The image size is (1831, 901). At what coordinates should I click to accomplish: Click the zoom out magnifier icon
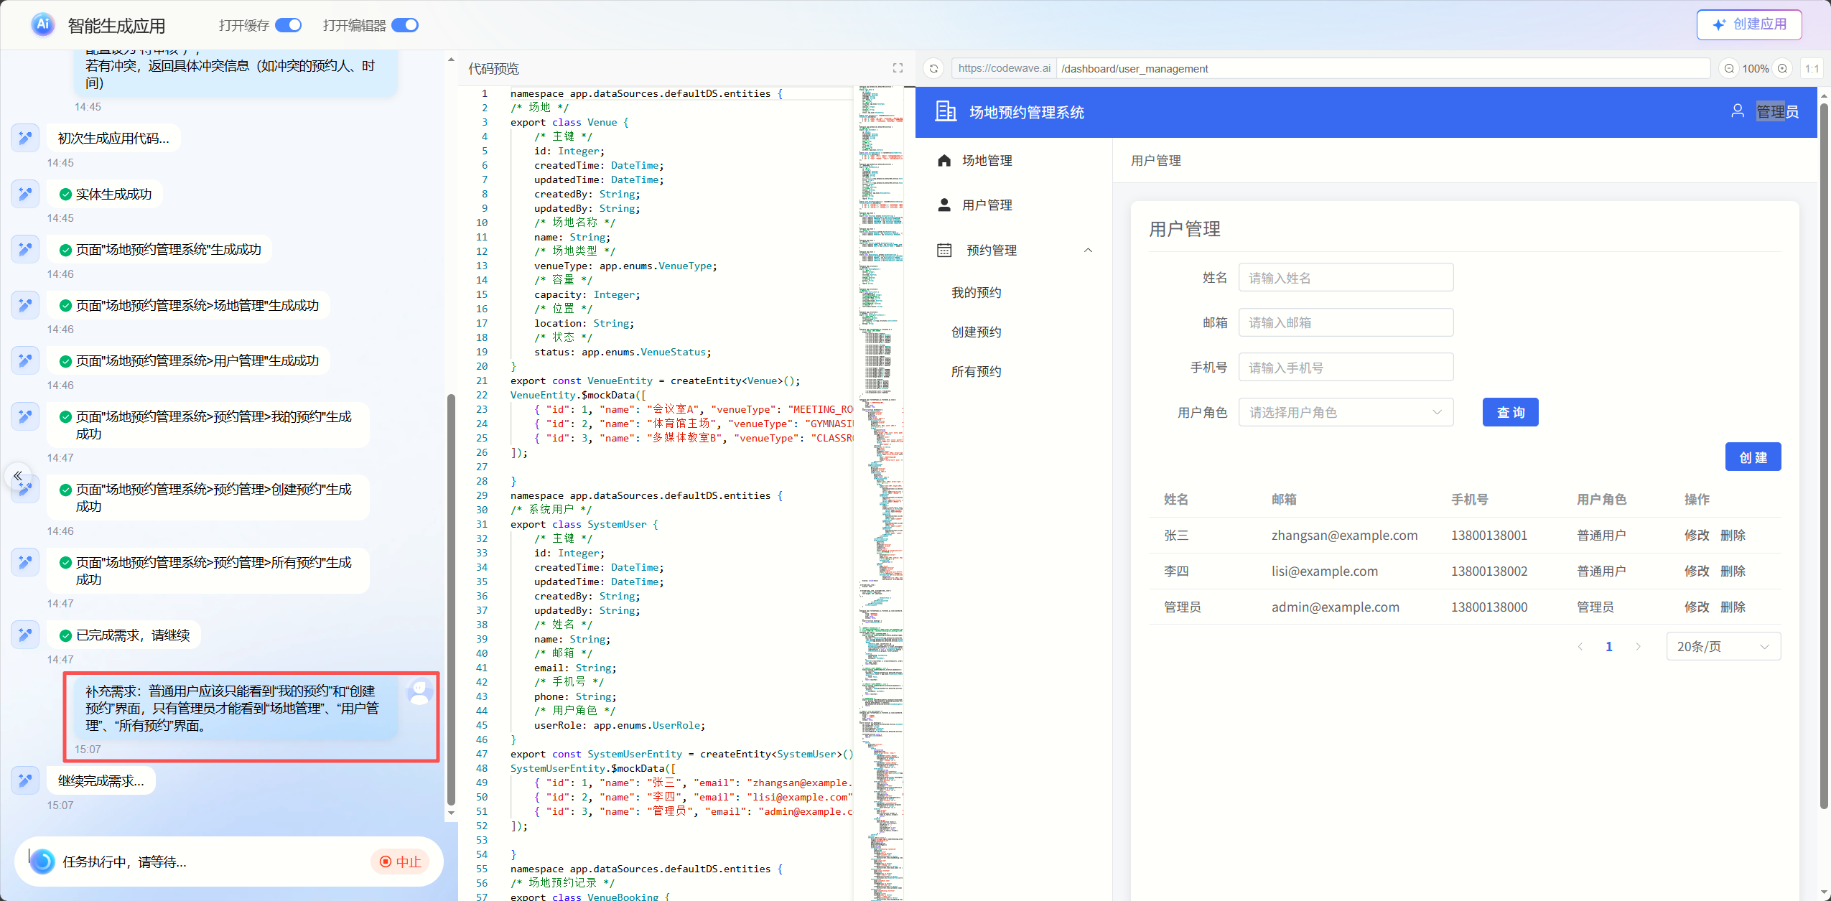pyautogui.click(x=1729, y=69)
